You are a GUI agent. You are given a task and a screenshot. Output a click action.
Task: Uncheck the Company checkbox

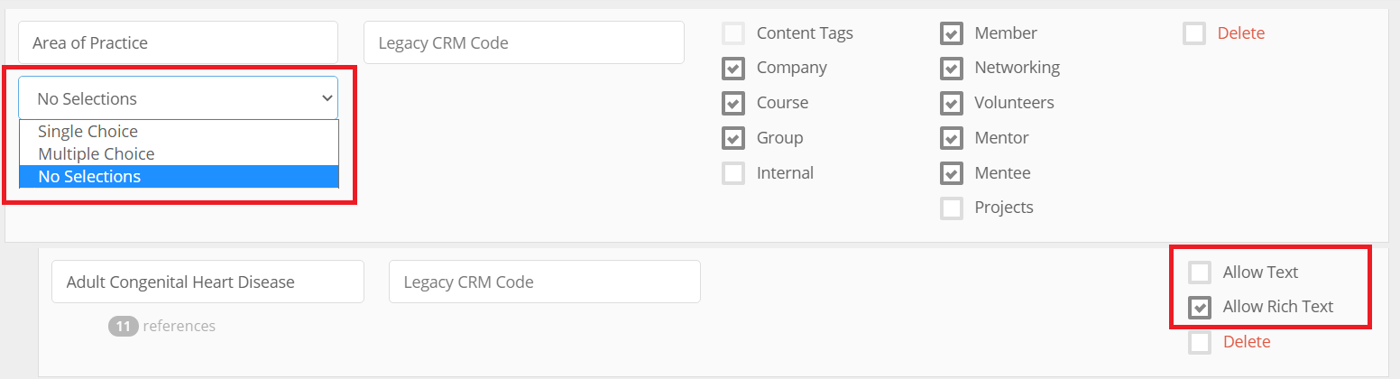733,68
